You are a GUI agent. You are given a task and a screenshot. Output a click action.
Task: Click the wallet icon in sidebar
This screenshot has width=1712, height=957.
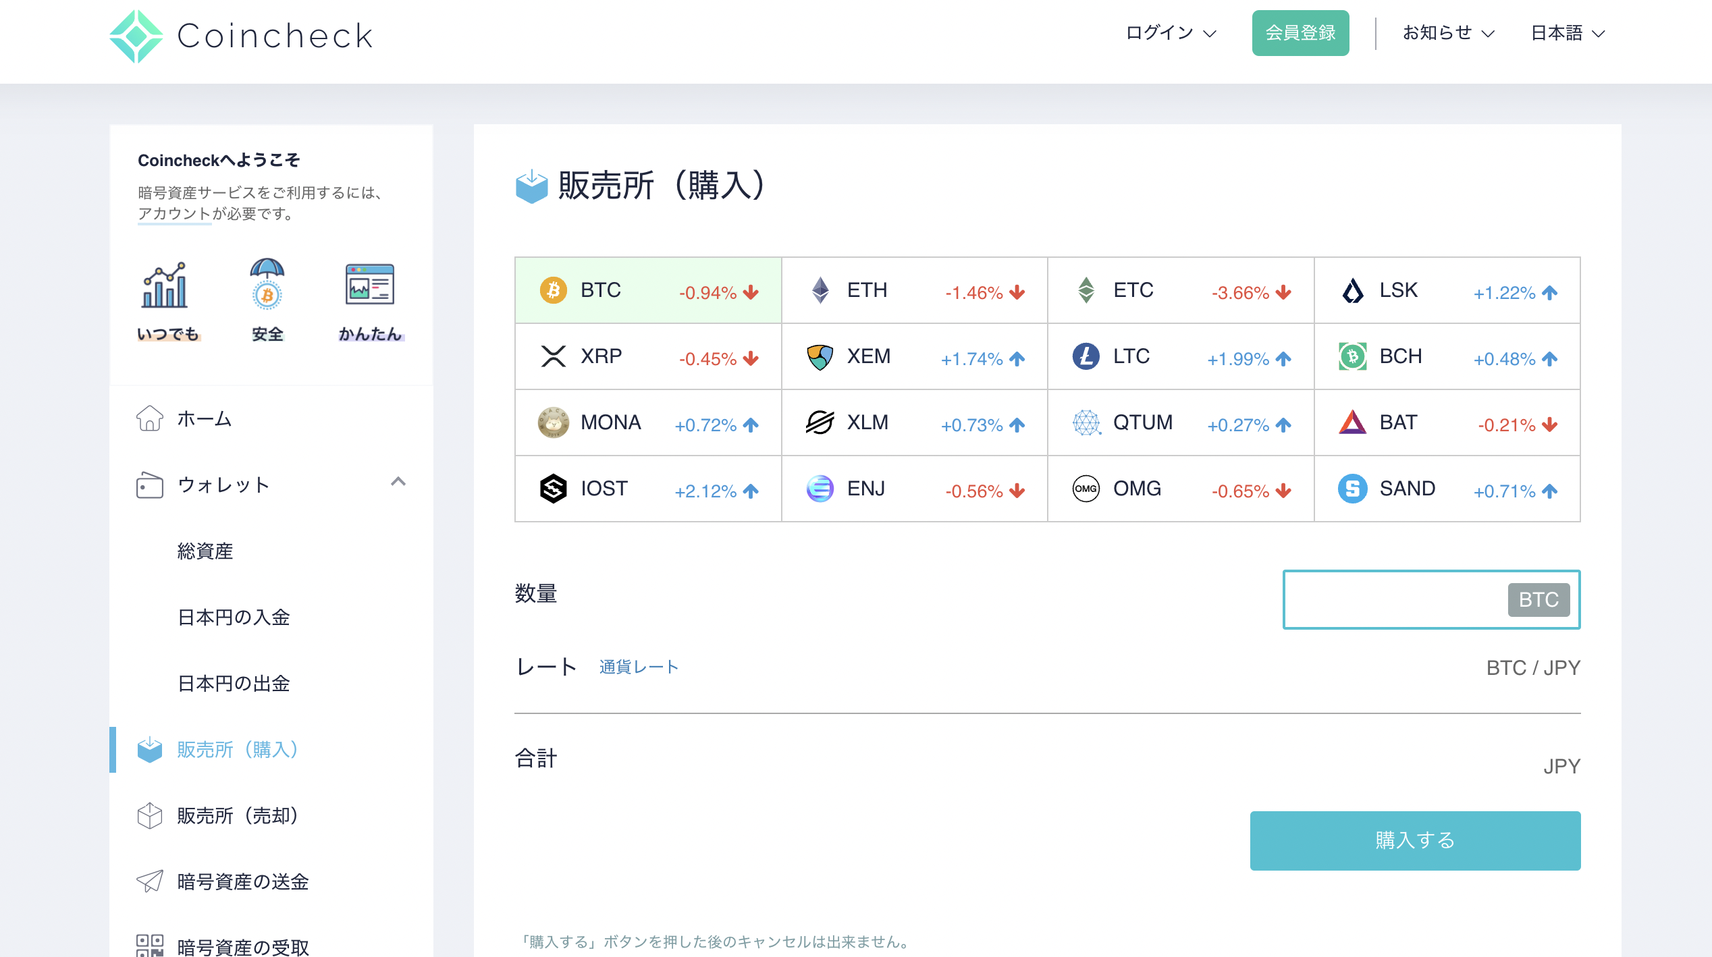(149, 485)
